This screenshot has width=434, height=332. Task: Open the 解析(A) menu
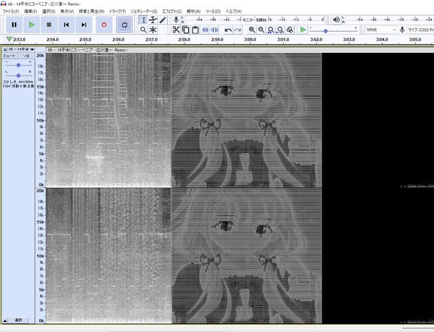point(193,11)
